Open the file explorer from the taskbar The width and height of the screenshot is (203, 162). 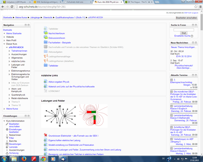pyautogui.click(x=14, y=159)
